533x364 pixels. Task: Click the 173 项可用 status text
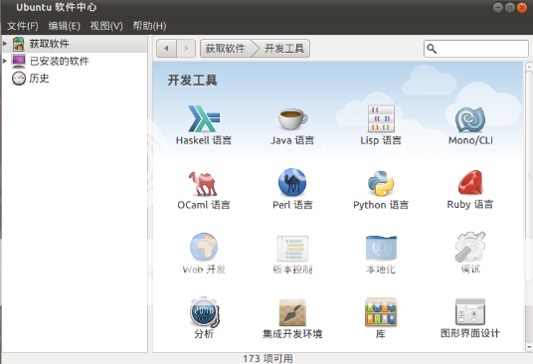pyautogui.click(x=267, y=359)
